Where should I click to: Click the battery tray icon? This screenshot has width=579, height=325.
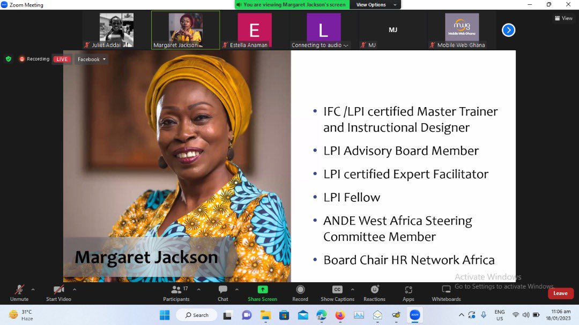point(536,315)
